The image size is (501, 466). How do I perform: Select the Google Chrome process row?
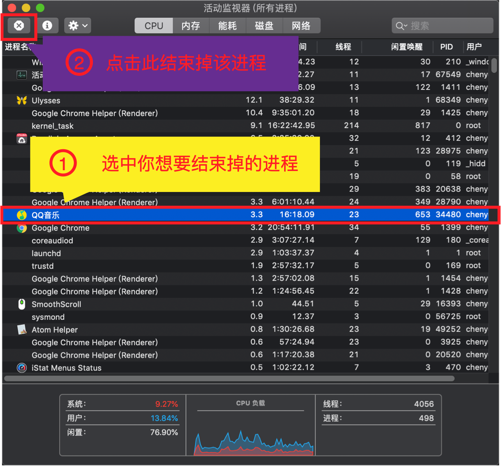(246, 228)
